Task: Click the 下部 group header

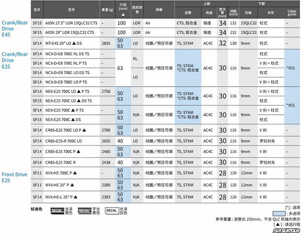Action: (261, 4)
